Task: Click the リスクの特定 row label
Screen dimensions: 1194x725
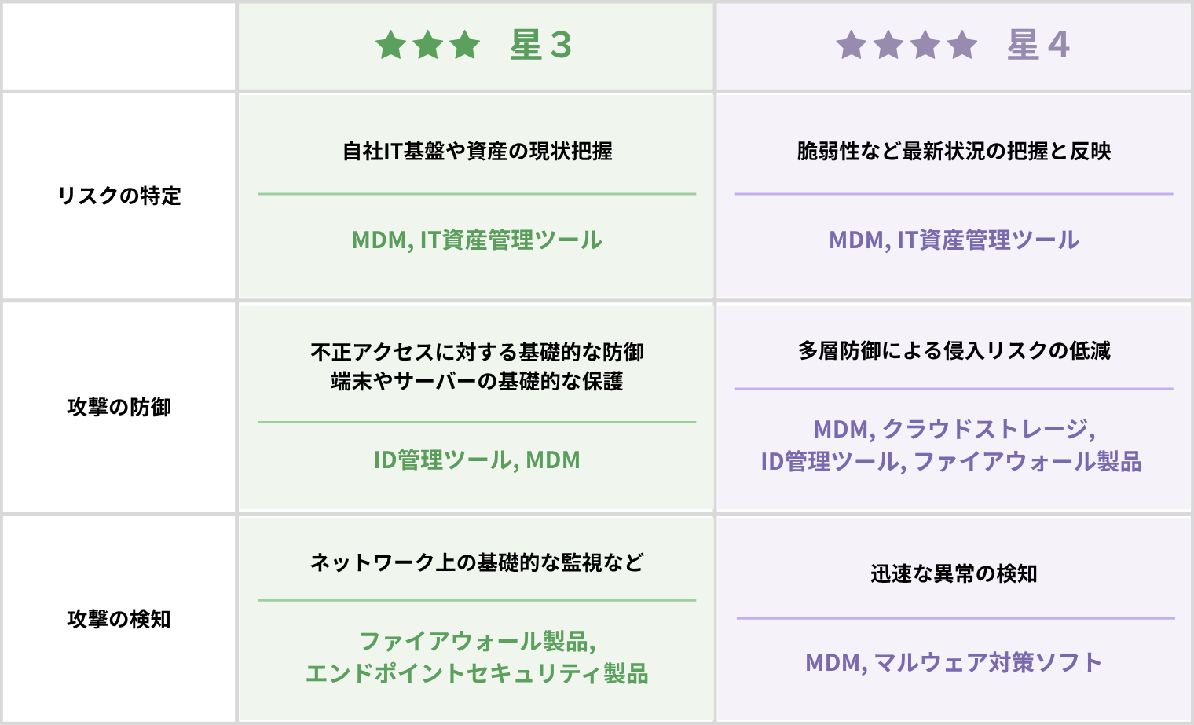Action: pyautogui.click(x=119, y=196)
